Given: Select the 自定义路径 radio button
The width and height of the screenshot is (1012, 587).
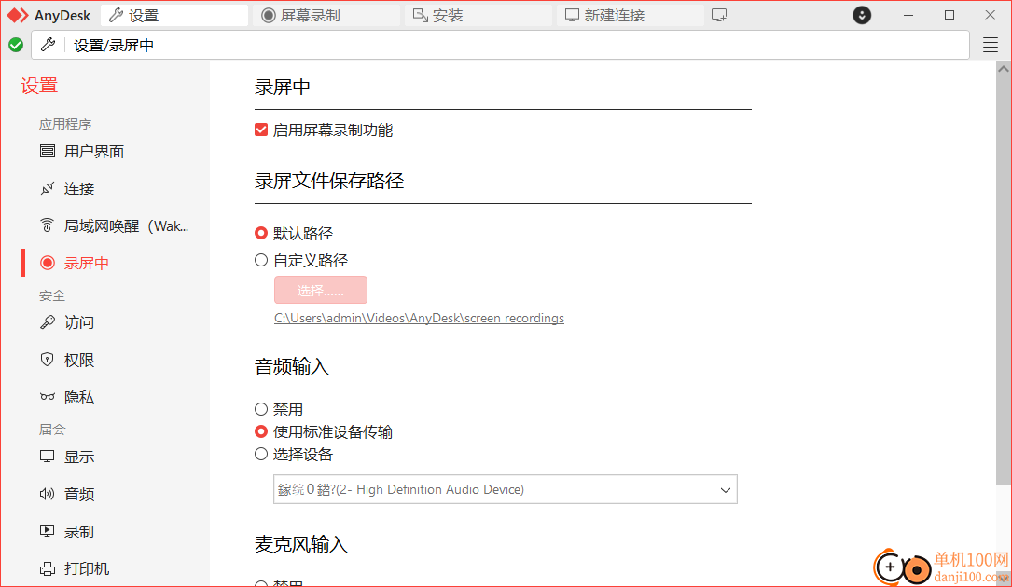Looking at the screenshot, I should (261, 260).
